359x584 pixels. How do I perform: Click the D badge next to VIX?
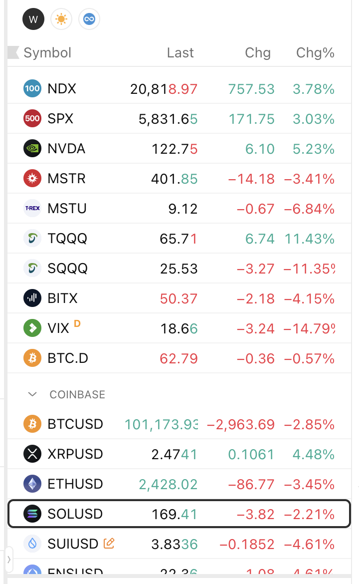(77, 323)
